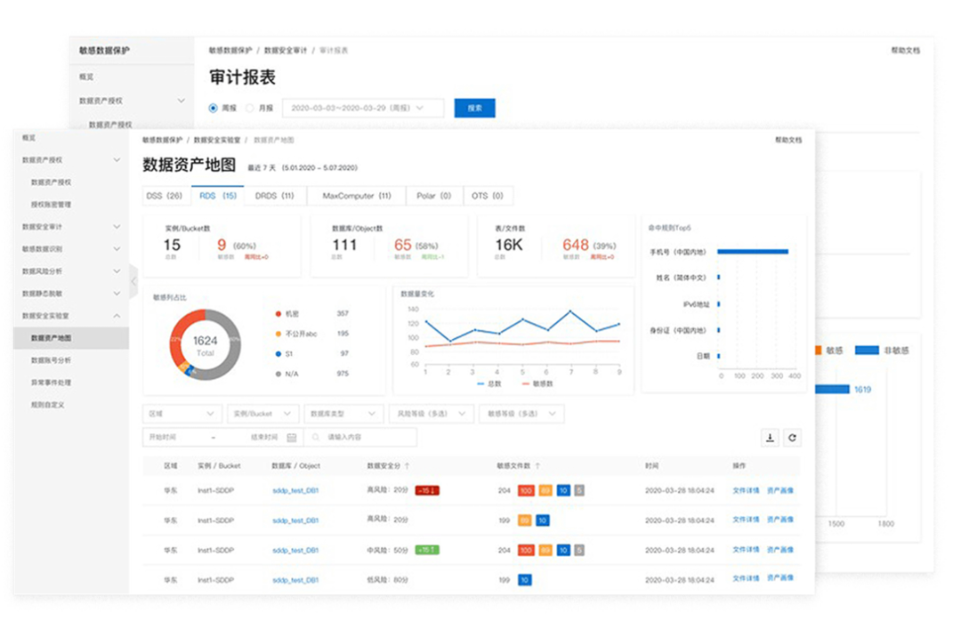Switch to the MaxComputer (11) tab
The height and width of the screenshot is (629, 961).
357,197
